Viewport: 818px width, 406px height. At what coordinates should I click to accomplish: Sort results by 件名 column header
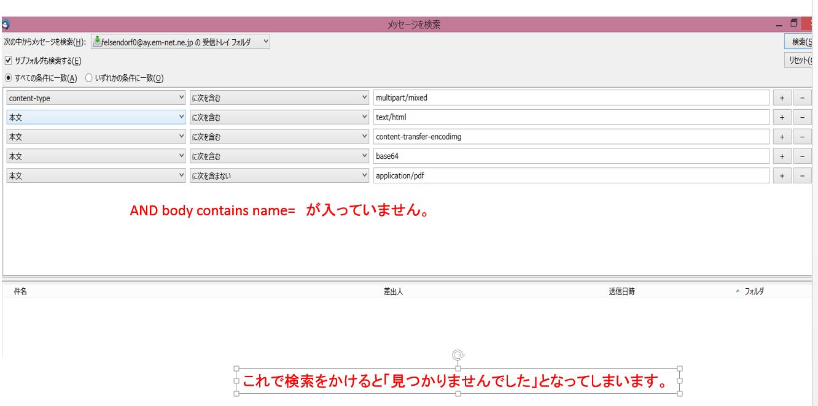click(x=20, y=292)
